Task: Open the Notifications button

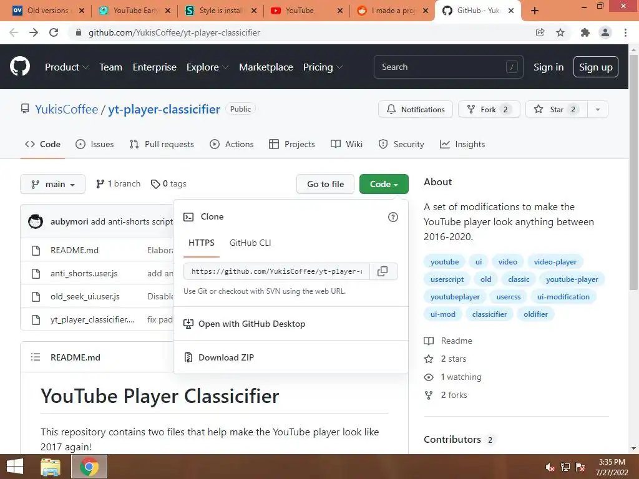Action: click(x=415, y=109)
